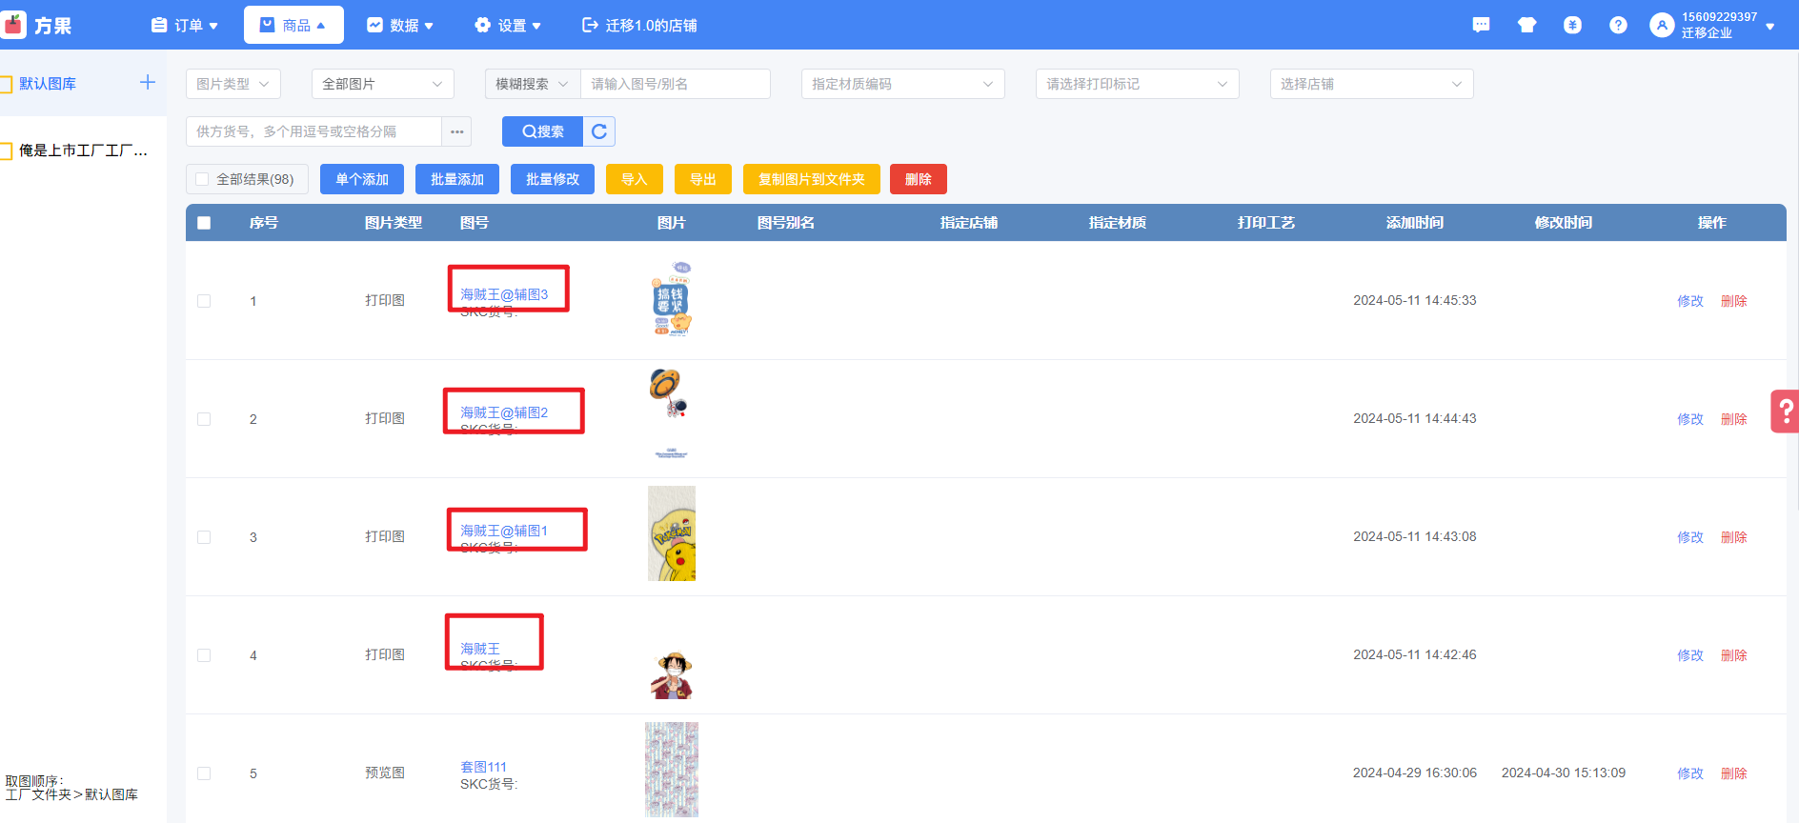Click the user avatar icon
This screenshot has width=1799, height=823.
coord(1662,26)
